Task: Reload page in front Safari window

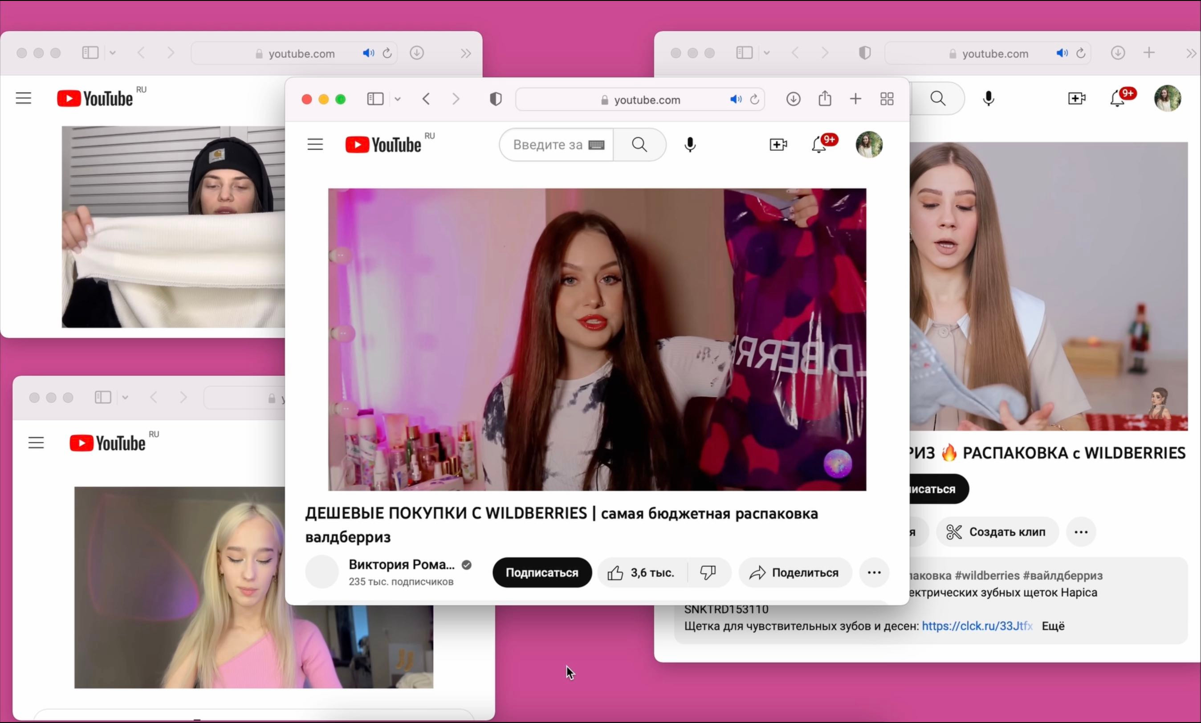Action: [x=755, y=99]
